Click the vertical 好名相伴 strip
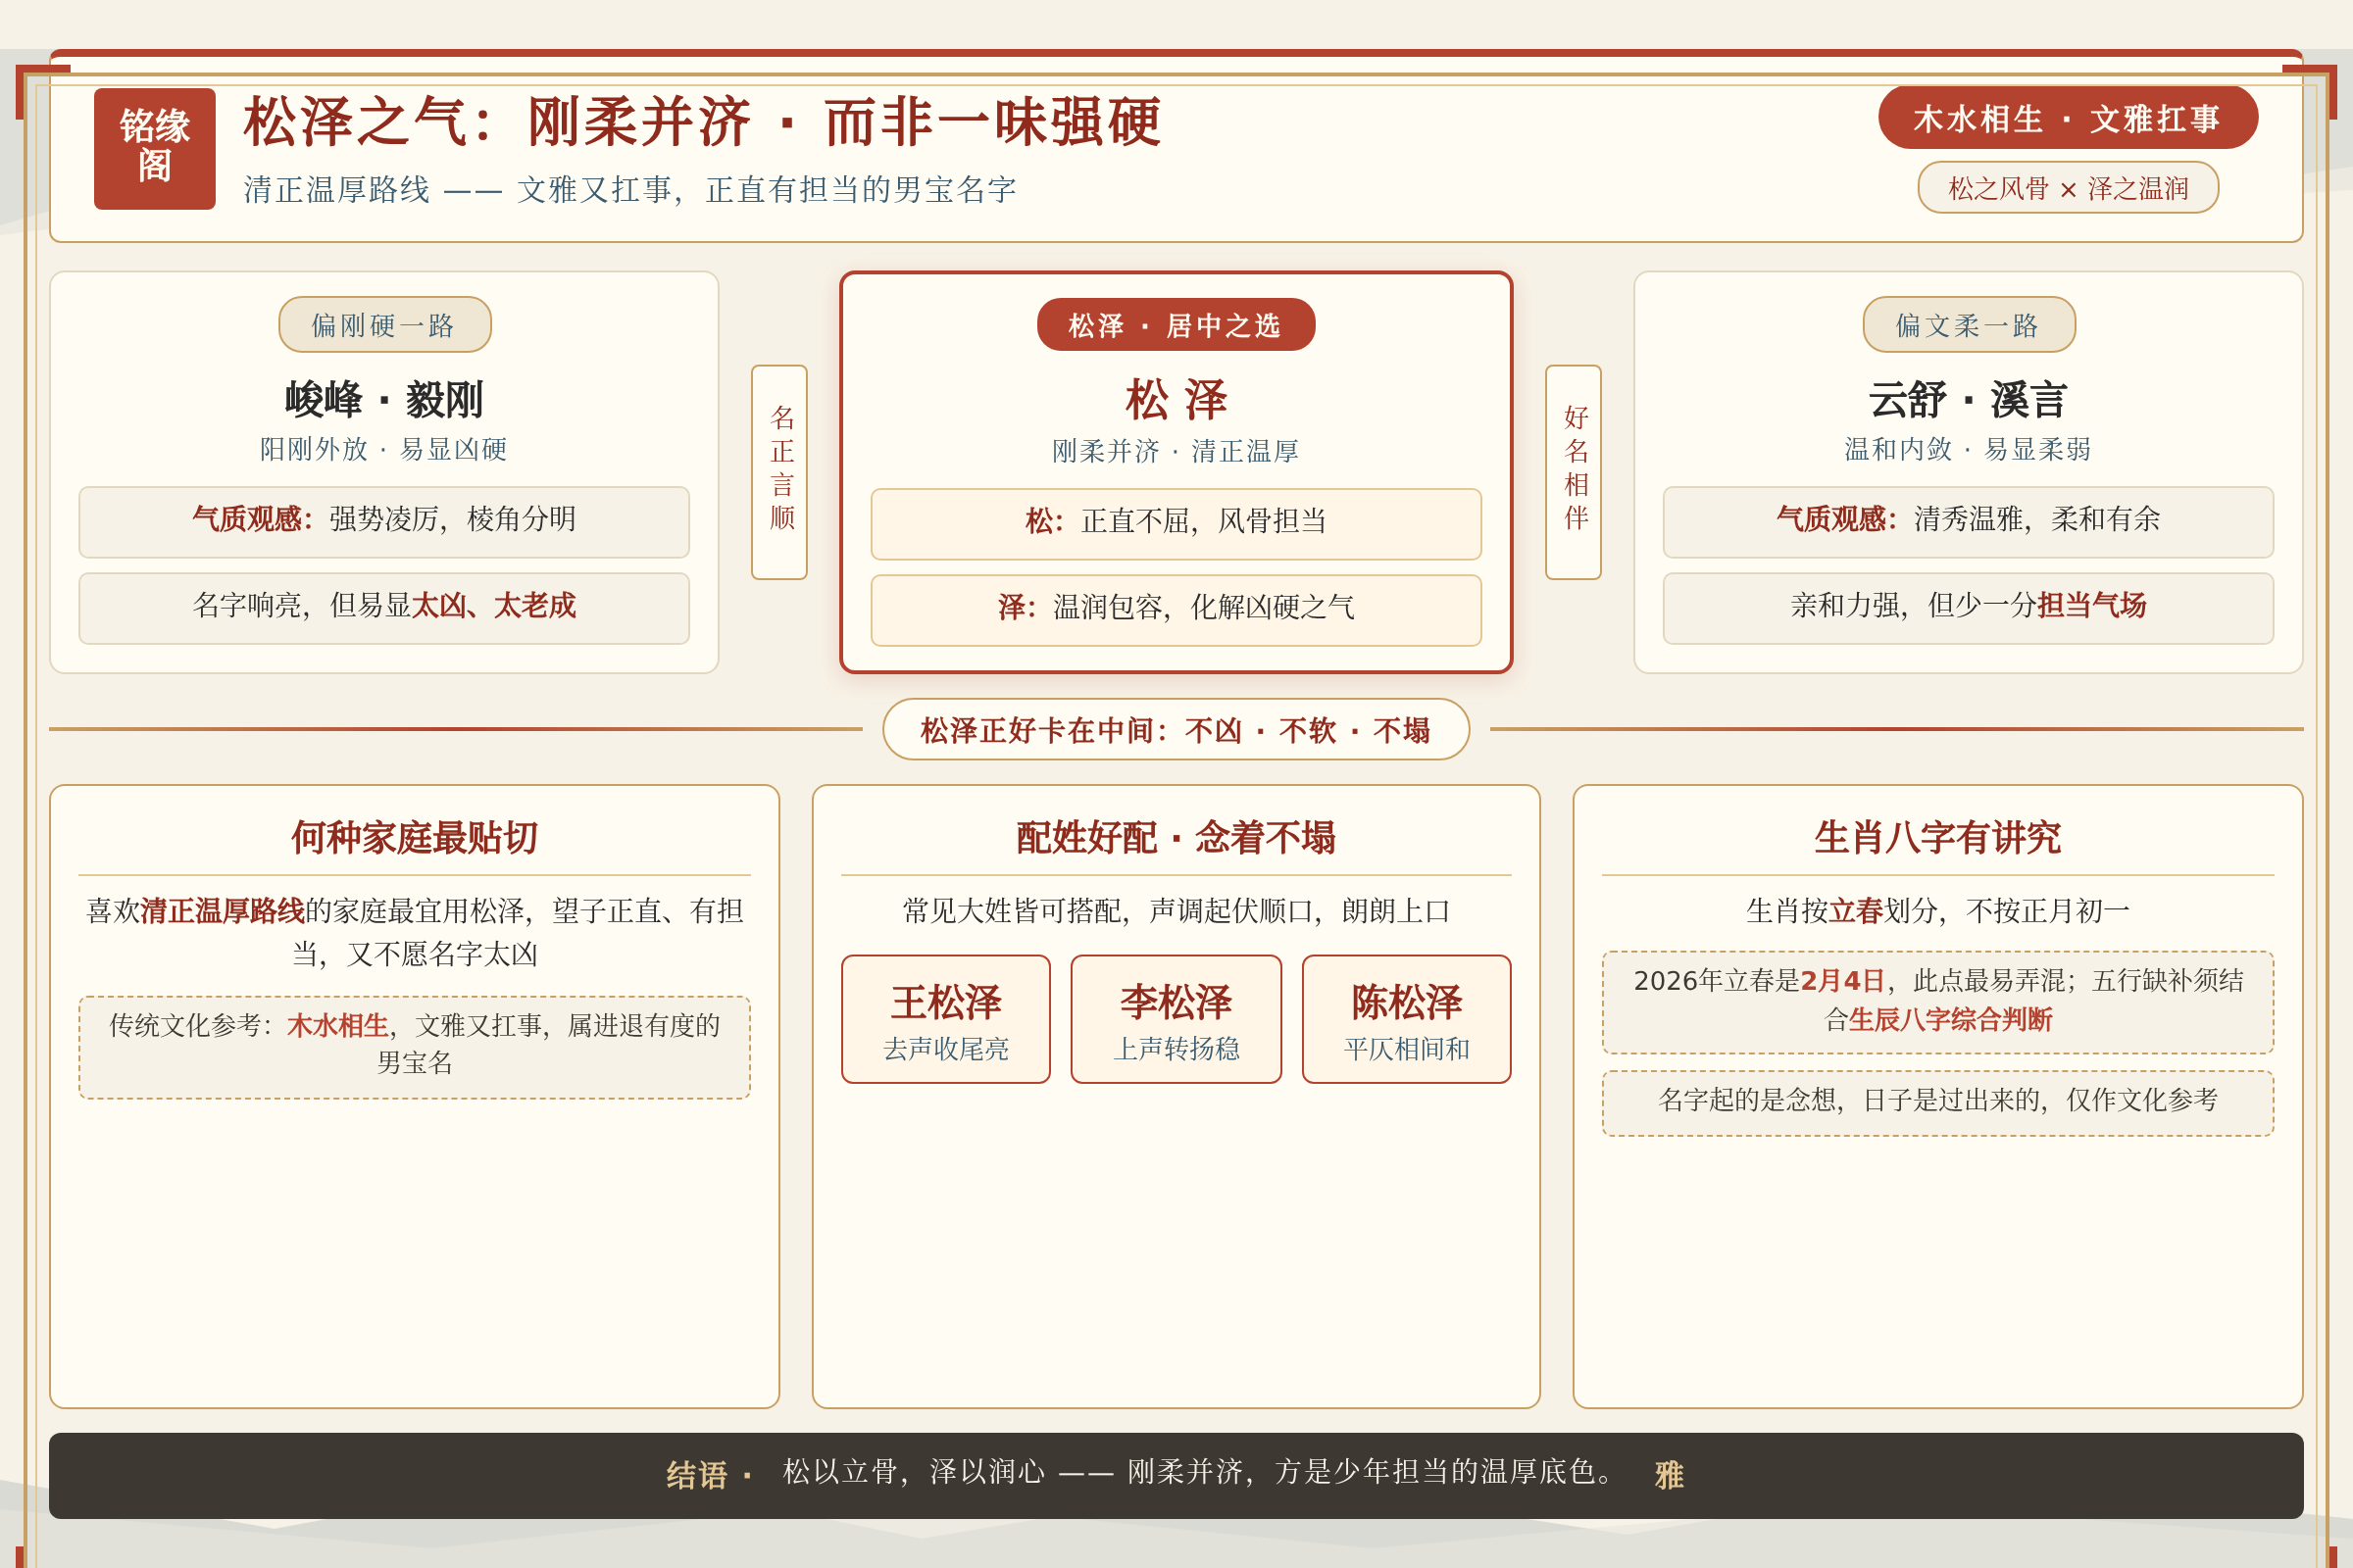 tap(1573, 471)
